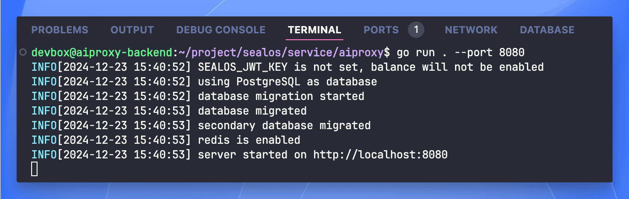Click the TERMINAL tab
The width and height of the screenshot is (629, 199).
314,30
